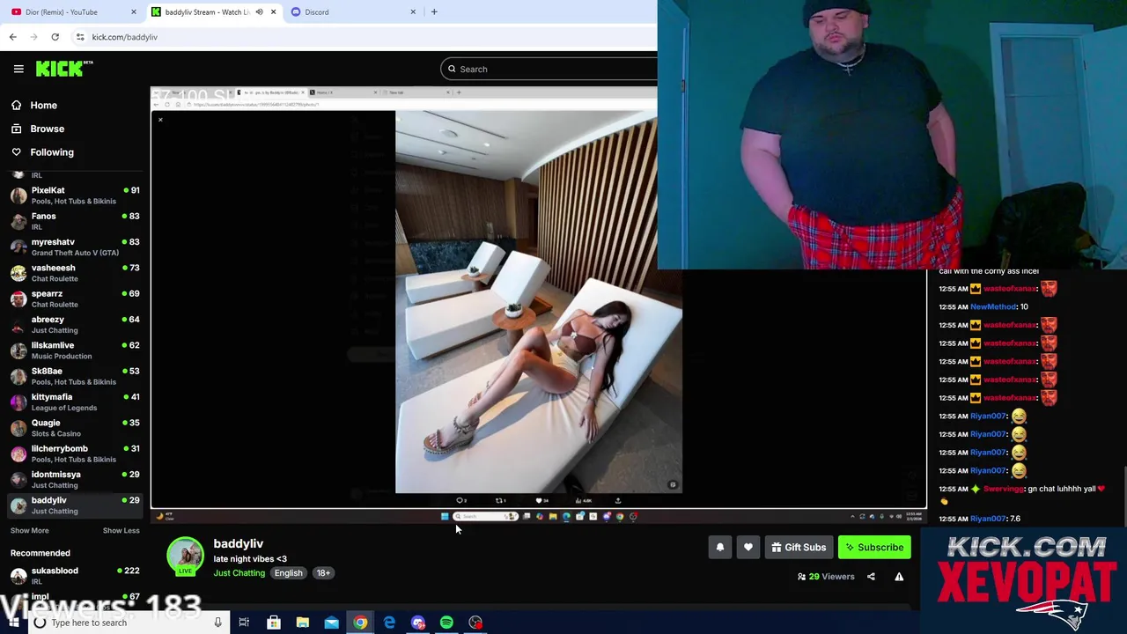Screen dimensions: 1127x634
Task: Open Task View on taskbar
Action: 244,623
